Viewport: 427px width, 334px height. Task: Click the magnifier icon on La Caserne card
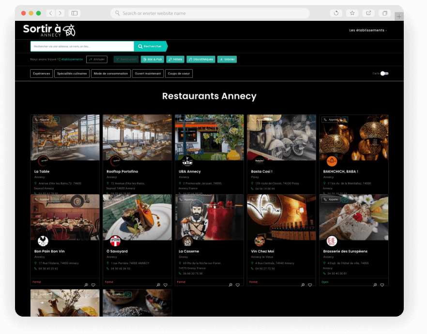(x=230, y=285)
